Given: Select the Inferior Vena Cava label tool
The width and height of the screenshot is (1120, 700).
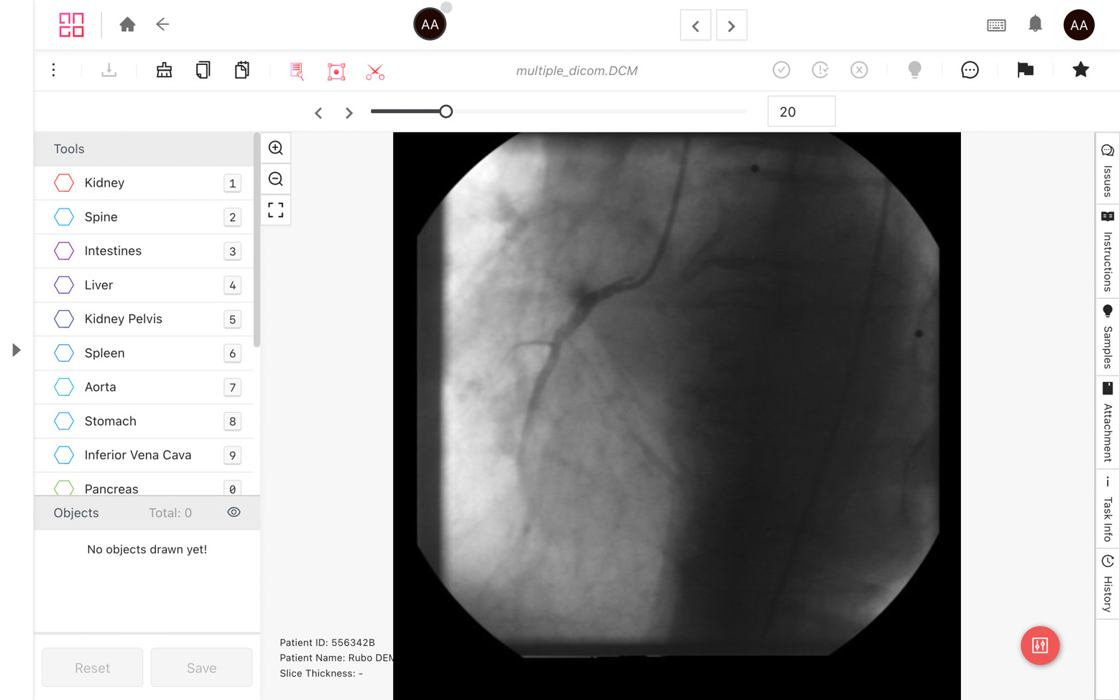Looking at the screenshot, I should click(144, 455).
